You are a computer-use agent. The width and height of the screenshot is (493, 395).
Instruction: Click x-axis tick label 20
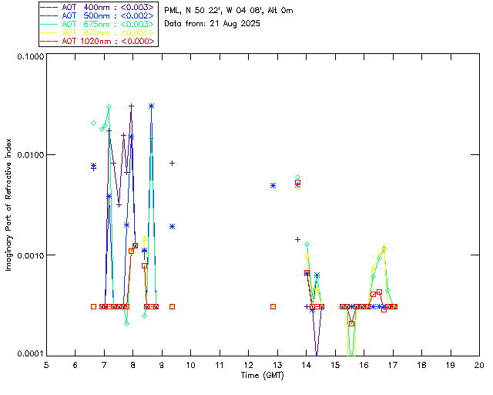[x=479, y=365]
